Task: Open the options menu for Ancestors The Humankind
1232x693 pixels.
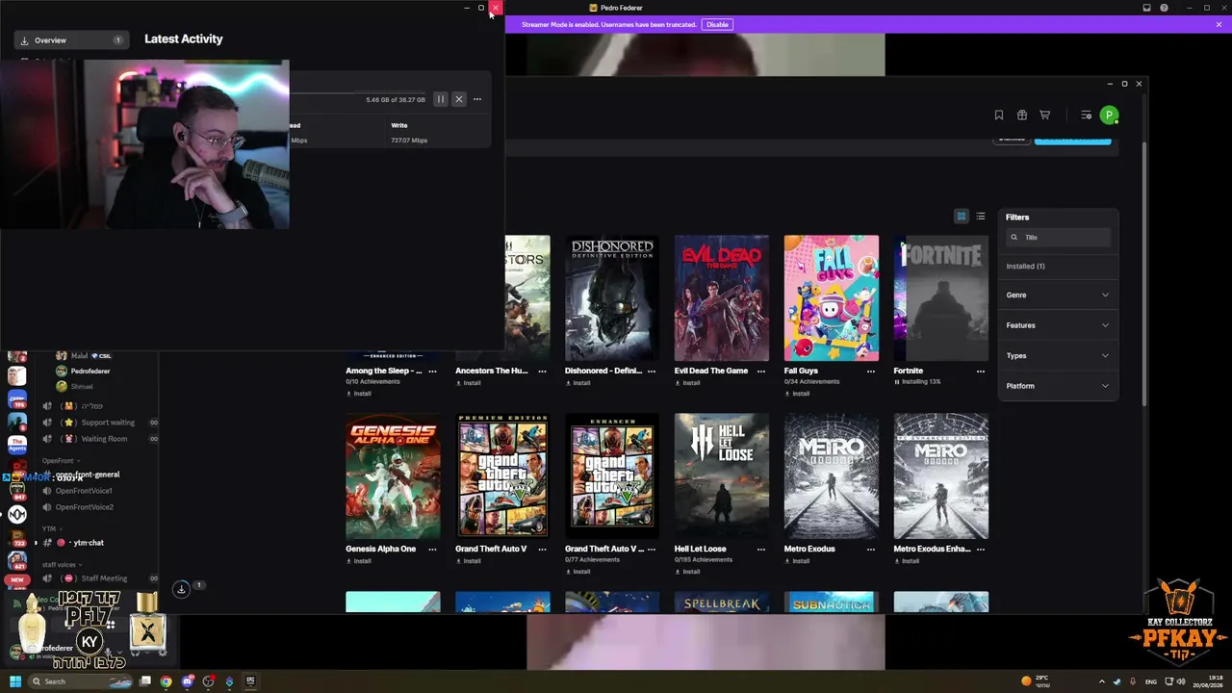Action: pyautogui.click(x=542, y=371)
